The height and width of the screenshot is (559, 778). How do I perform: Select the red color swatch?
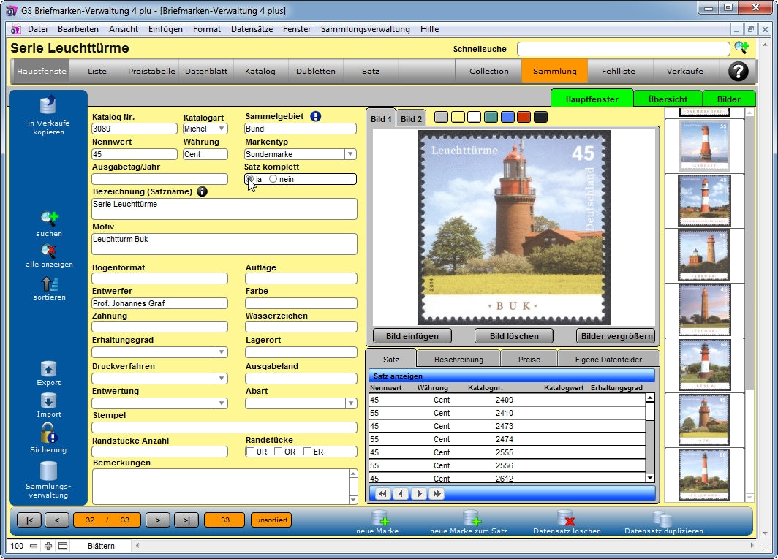(524, 117)
